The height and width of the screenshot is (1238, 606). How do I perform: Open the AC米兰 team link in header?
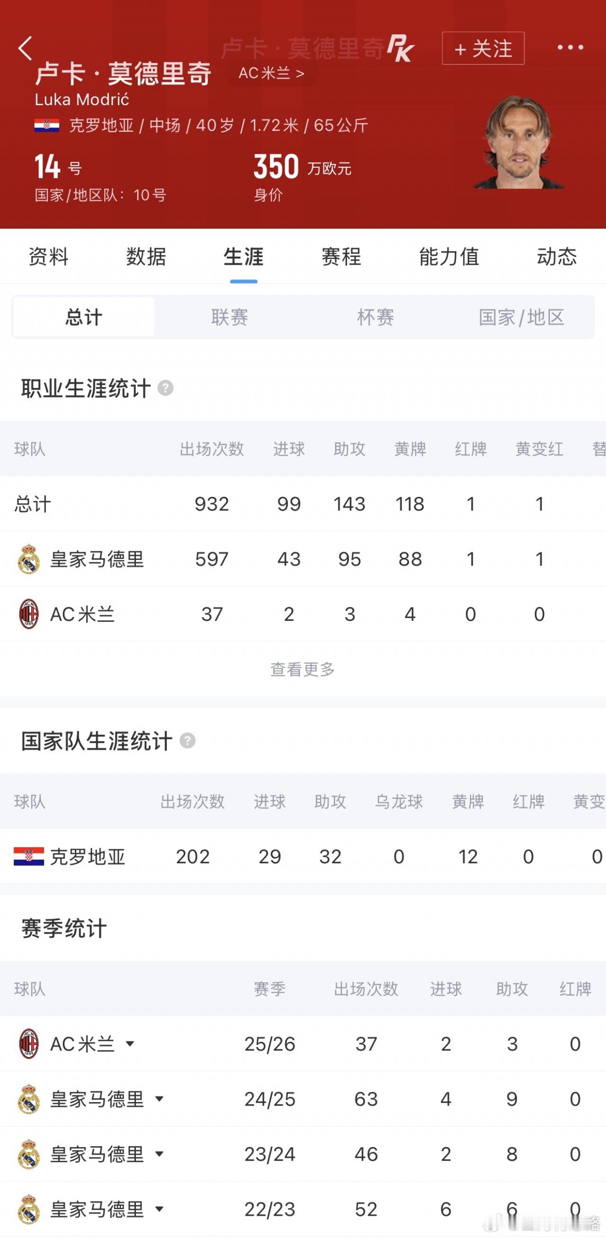point(272,73)
